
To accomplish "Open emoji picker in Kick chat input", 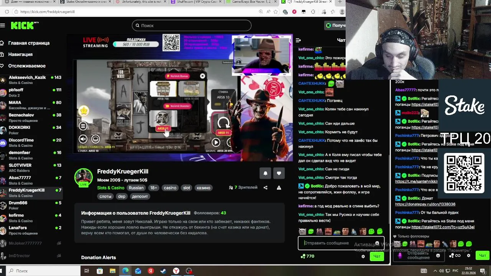I will coord(377,243).
